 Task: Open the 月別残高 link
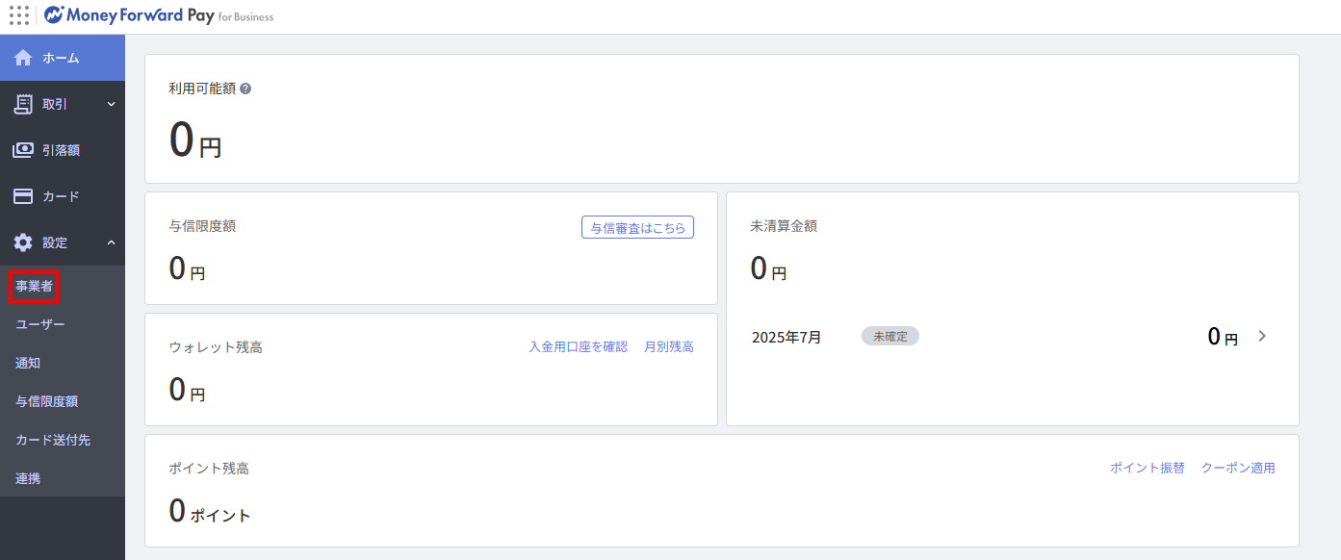pos(669,346)
